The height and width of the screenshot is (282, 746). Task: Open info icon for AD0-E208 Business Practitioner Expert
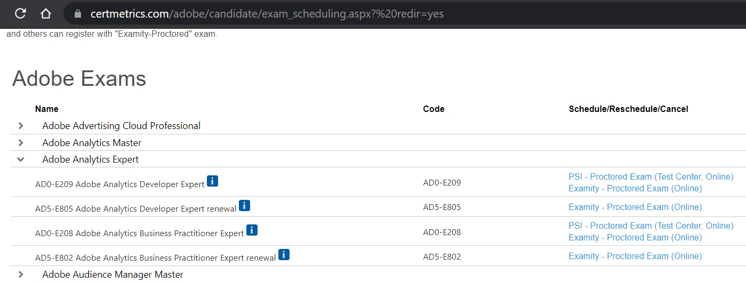click(x=252, y=230)
